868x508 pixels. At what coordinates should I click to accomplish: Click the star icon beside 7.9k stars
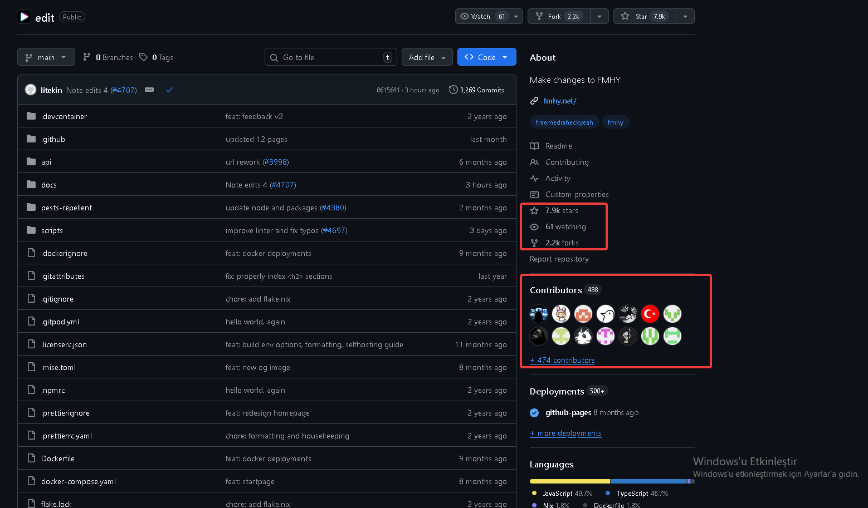(534, 210)
